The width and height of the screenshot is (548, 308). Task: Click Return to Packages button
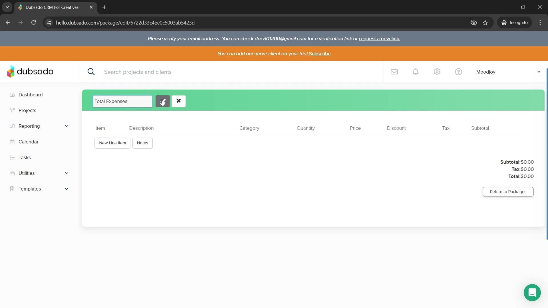point(508,192)
